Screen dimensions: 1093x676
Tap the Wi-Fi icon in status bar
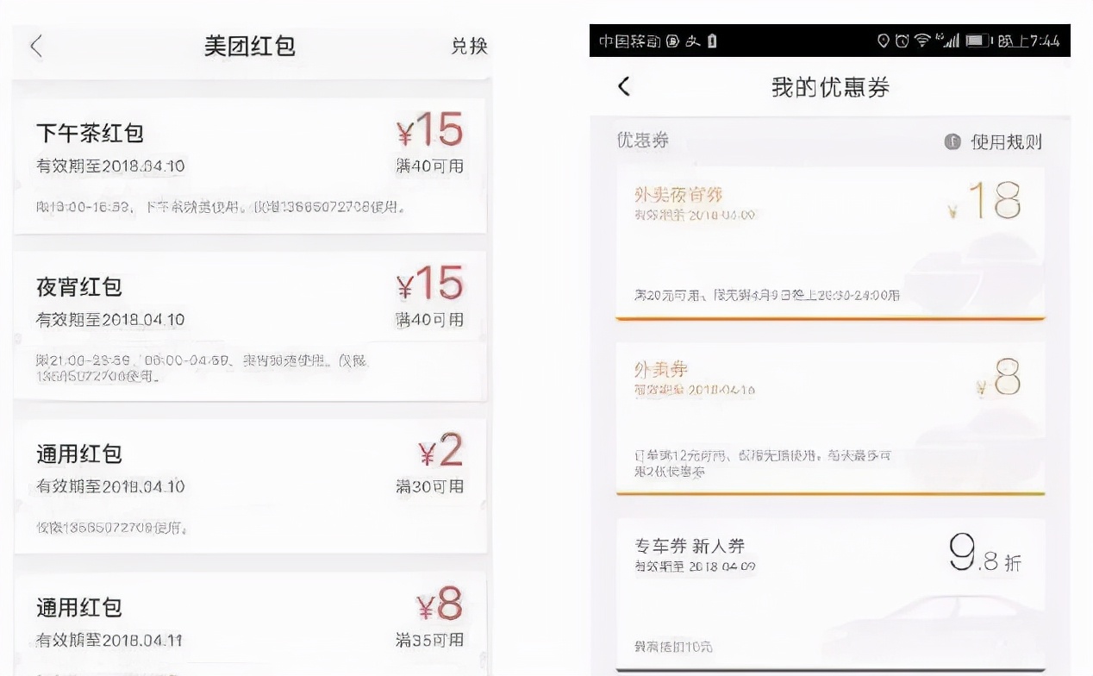pos(923,41)
